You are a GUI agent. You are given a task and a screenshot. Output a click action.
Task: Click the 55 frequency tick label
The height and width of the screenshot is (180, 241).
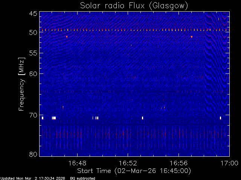click(33, 53)
